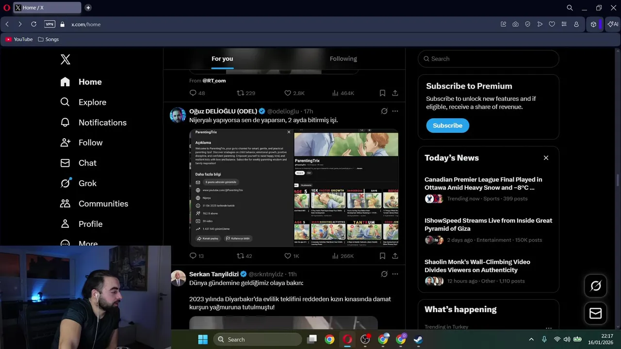The width and height of the screenshot is (621, 349).
Task: Click the @RT_com link
Action: [214, 80]
